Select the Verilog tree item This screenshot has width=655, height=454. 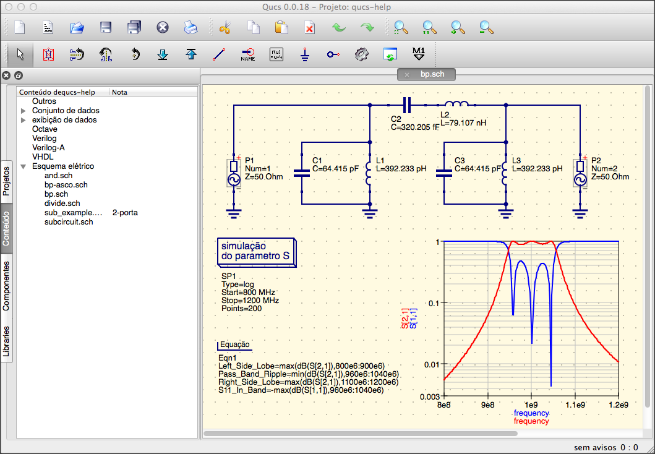click(x=45, y=139)
